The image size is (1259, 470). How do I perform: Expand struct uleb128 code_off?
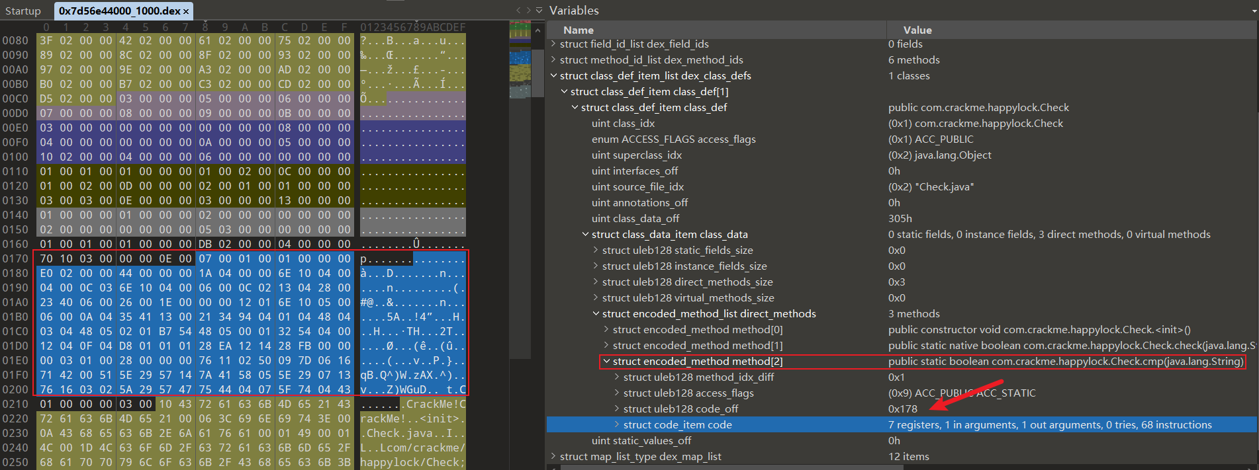coord(617,409)
